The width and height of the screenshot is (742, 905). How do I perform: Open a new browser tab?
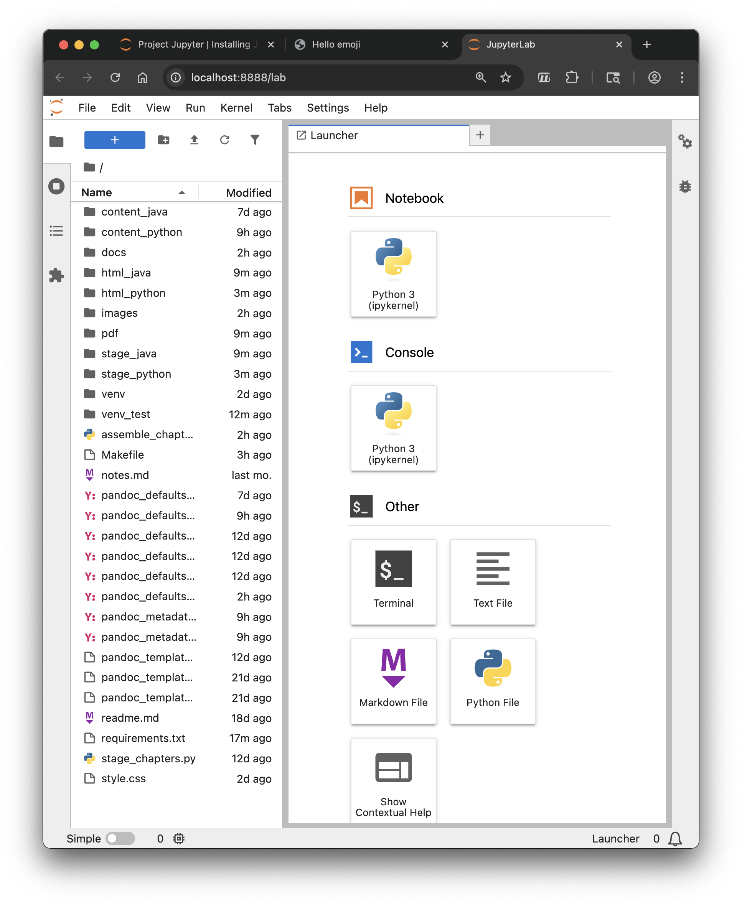(646, 44)
